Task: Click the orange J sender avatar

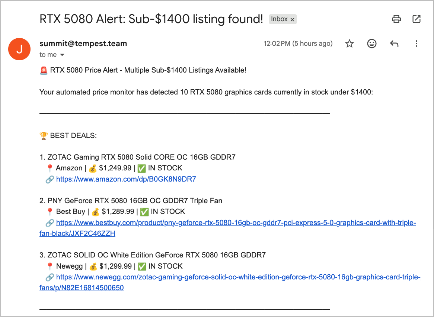Action: [19, 49]
